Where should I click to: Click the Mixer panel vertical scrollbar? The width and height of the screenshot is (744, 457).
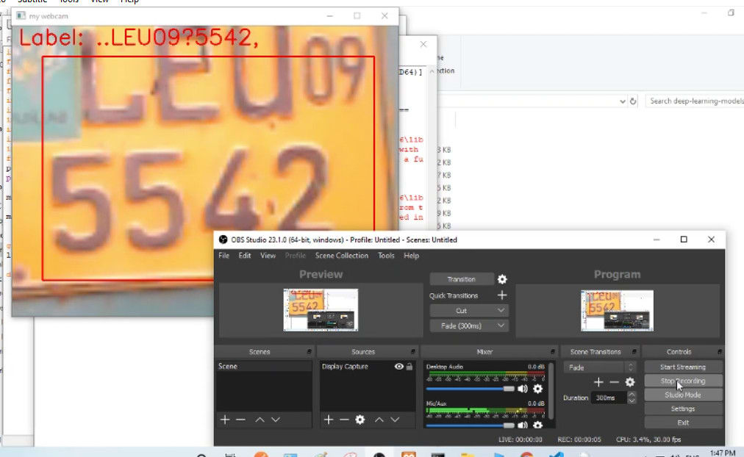click(x=551, y=391)
